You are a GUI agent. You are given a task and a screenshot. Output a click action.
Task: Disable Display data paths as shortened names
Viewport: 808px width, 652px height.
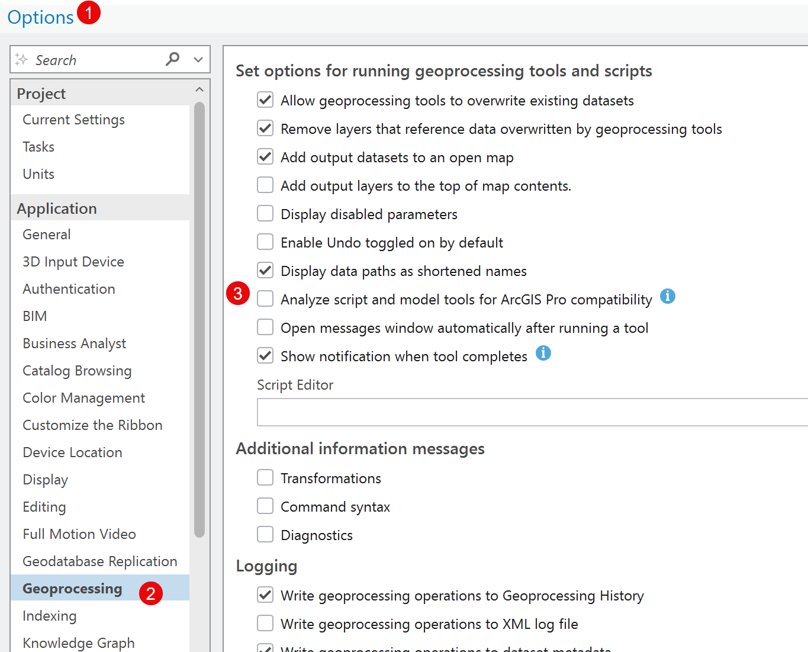(265, 270)
